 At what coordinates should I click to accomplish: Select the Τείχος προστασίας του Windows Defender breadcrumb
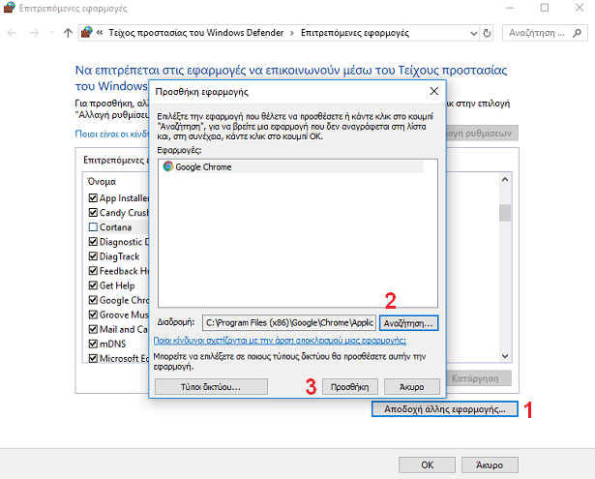click(x=196, y=33)
